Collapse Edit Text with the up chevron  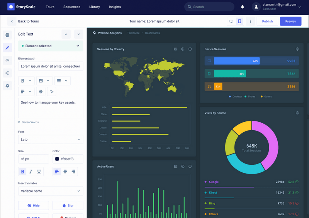tap(66, 34)
